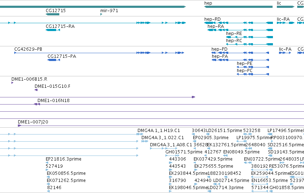This screenshot has width=304, height=193.
Task: Open EST 82146
Action: 54,188
